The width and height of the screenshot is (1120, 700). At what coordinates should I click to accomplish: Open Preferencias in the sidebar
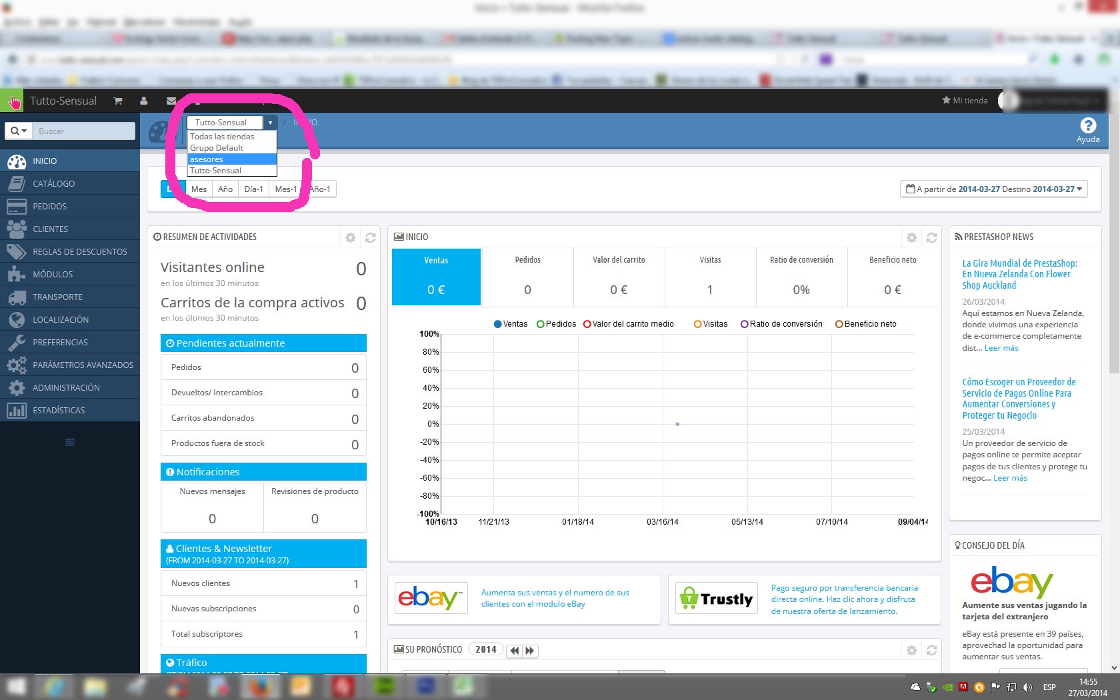click(70, 342)
